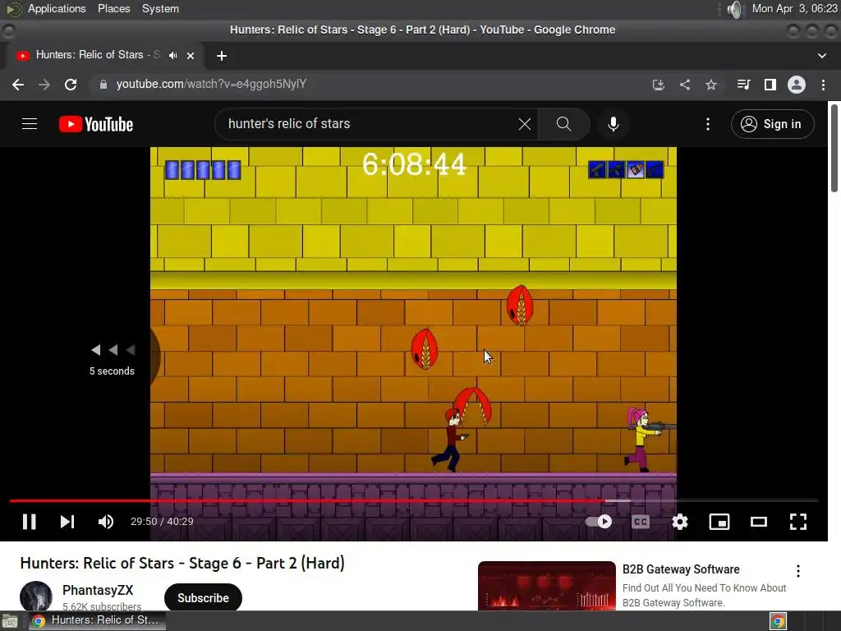The height and width of the screenshot is (631, 841).
Task: Click the video title text
Action: [182, 563]
